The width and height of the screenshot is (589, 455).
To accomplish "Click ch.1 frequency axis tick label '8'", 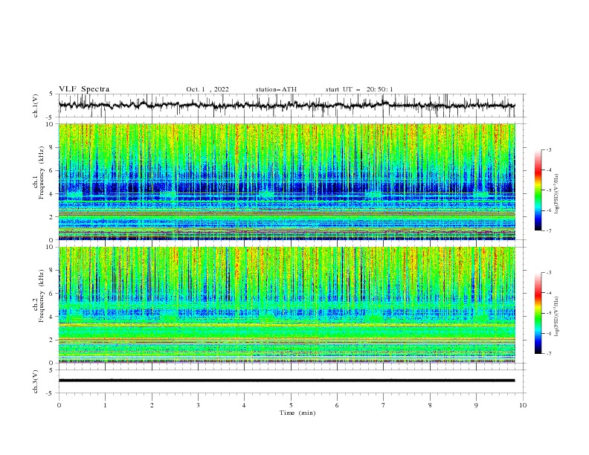I will click(x=52, y=147).
